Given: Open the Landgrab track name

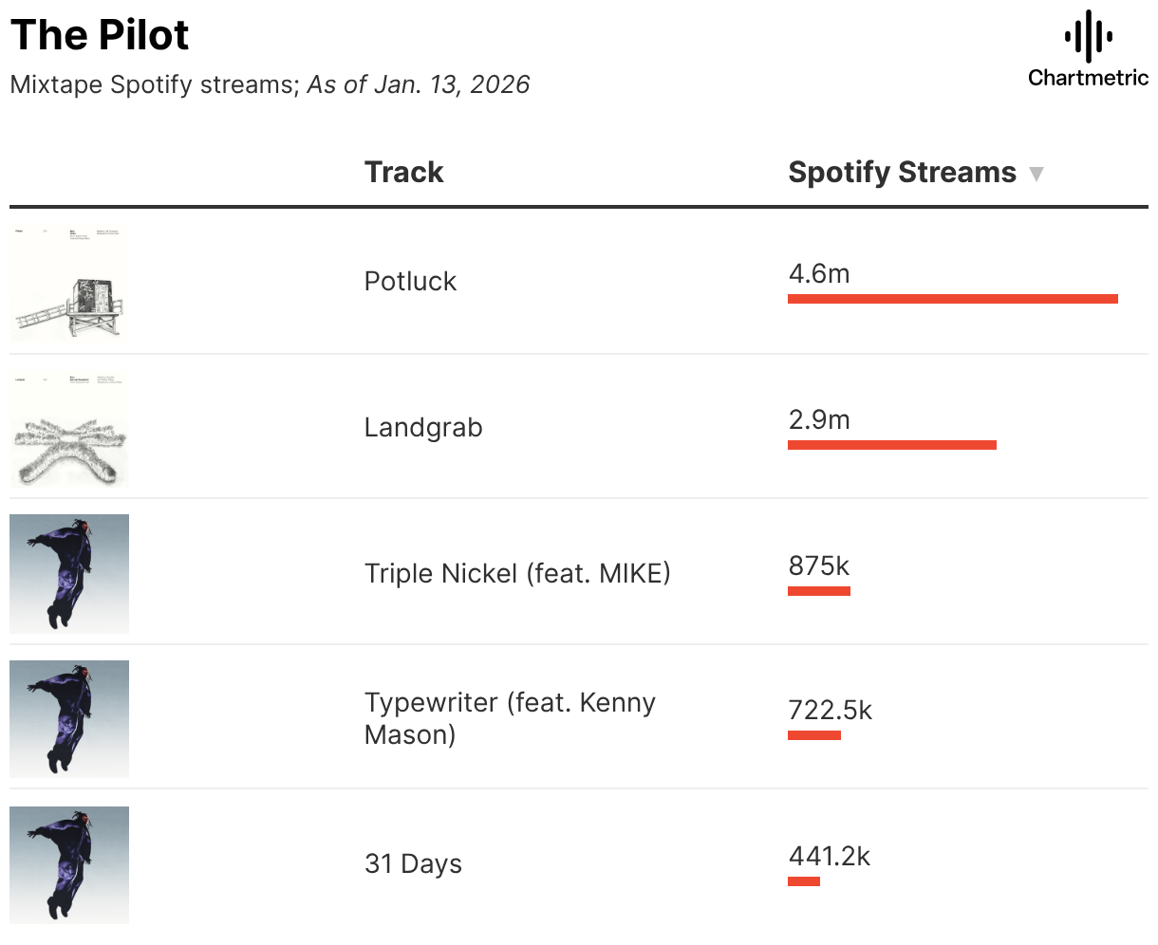Looking at the screenshot, I should (x=423, y=428).
